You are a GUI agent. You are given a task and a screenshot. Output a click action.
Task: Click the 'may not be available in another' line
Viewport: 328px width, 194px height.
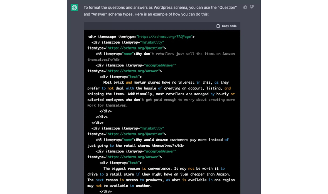[x=119, y=186]
